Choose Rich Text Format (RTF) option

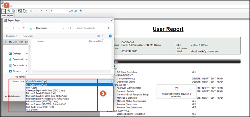[x=69, y=107]
